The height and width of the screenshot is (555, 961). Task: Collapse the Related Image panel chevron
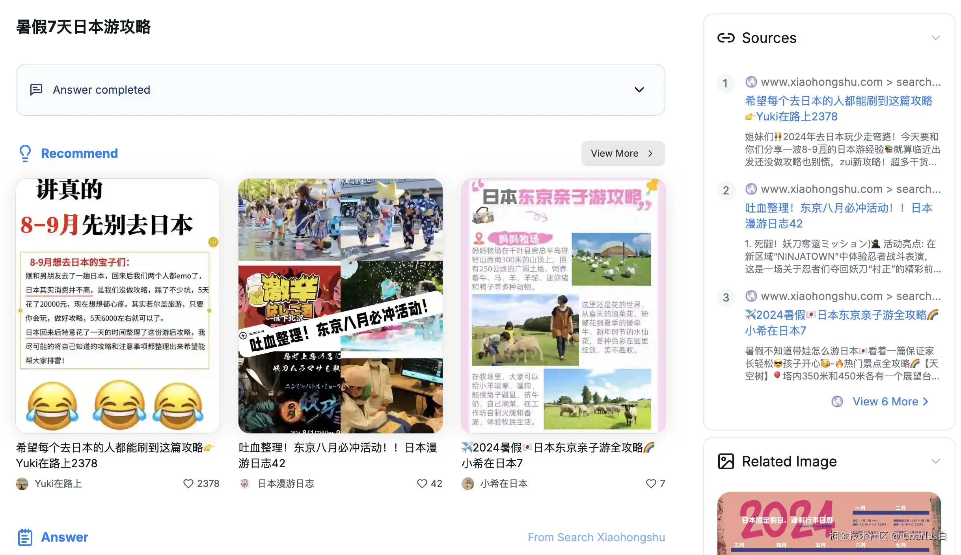[x=935, y=461]
